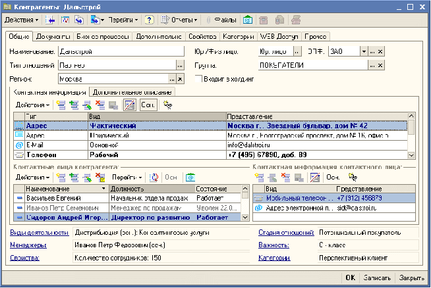Select the Васильев Евгений contact row
431x288 pixels.
tap(127, 198)
